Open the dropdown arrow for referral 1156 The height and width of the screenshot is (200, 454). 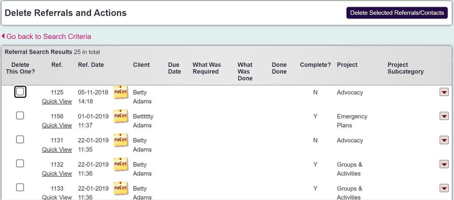[x=444, y=116]
